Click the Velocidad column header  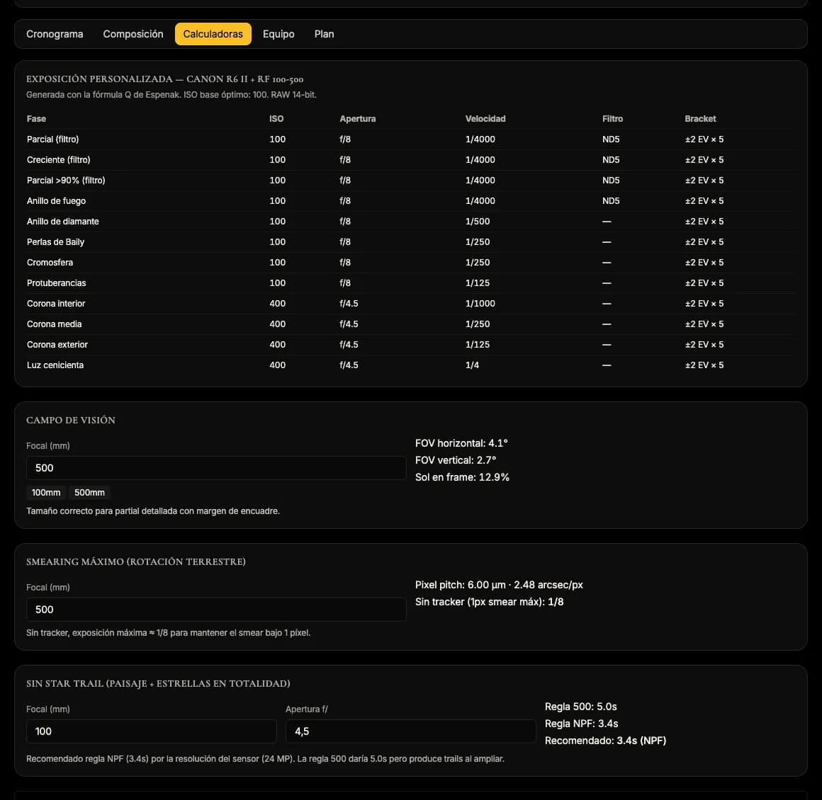(x=485, y=119)
